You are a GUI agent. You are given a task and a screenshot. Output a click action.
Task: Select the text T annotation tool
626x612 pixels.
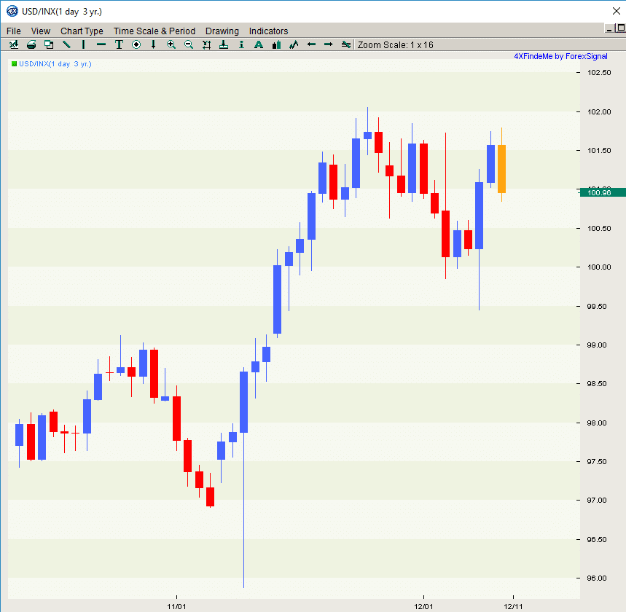point(119,44)
